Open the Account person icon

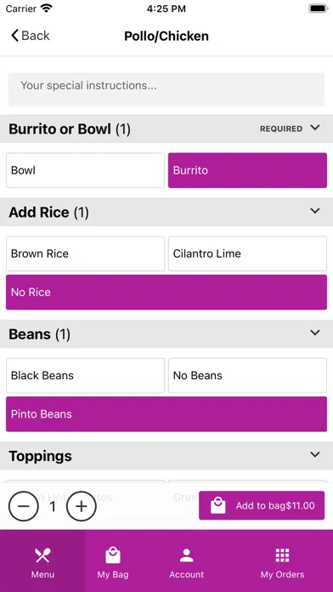(186, 555)
